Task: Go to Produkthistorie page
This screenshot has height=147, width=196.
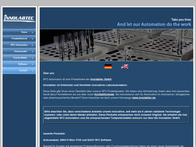Action: coord(19,39)
